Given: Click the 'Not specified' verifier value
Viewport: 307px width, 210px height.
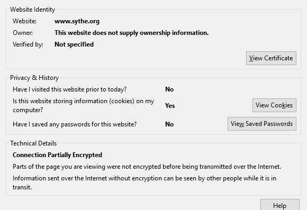Looking at the screenshot, I should (74, 44).
